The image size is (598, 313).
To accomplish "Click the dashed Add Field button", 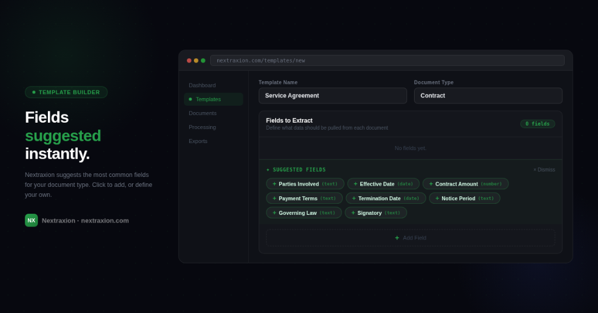I will point(411,238).
